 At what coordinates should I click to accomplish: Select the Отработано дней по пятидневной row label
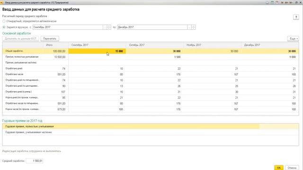[x=22, y=80]
